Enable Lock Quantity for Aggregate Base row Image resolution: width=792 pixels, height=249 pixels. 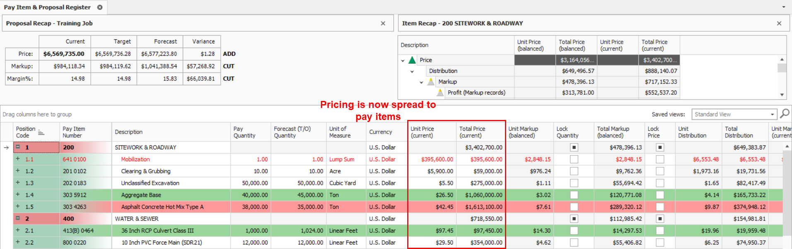pyautogui.click(x=574, y=195)
